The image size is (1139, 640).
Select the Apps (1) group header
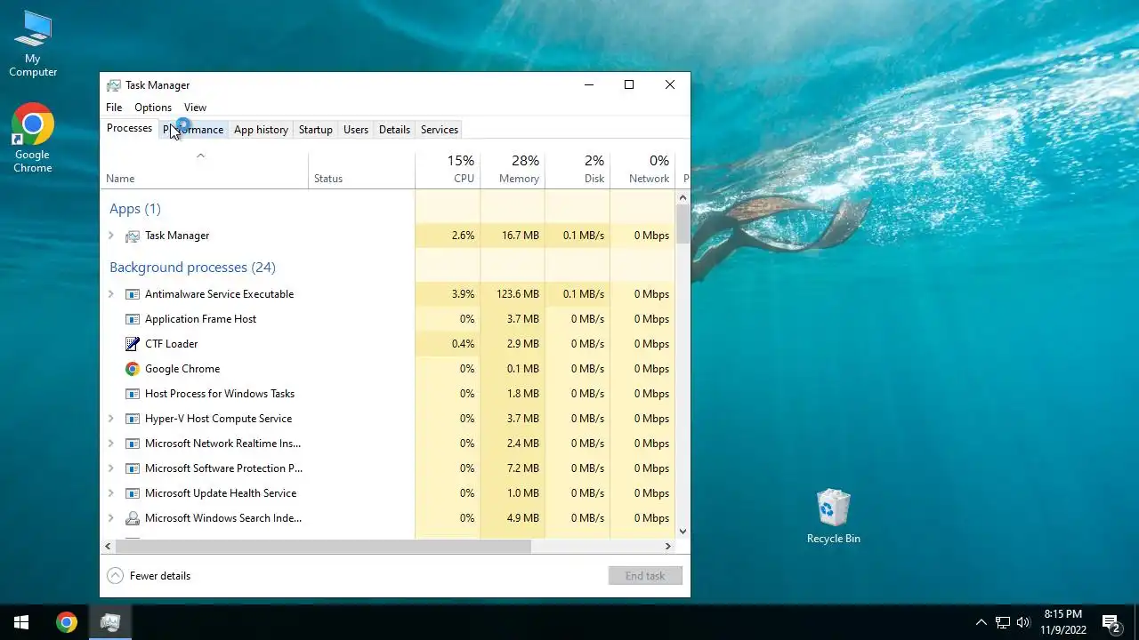click(135, 209)
